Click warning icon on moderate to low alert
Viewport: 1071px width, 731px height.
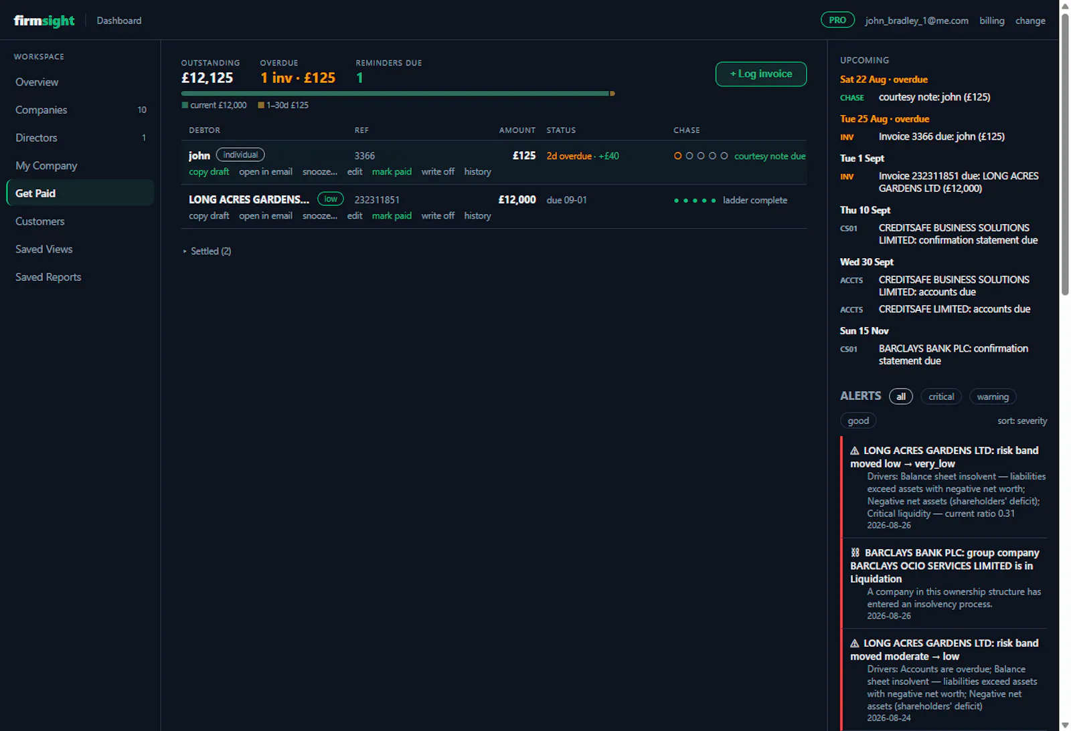pyautogui.click(x=855, y=643)
